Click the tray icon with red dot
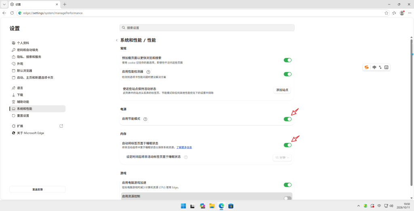The image size is (414, 211). coord(372,206)
